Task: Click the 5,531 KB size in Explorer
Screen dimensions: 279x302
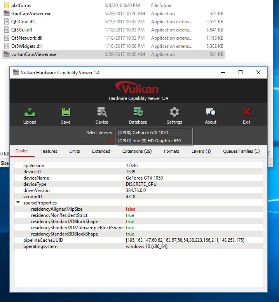Action: 214,22
